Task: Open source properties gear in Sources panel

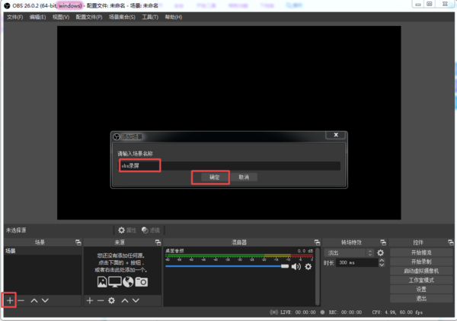Action: pos(112,300)
